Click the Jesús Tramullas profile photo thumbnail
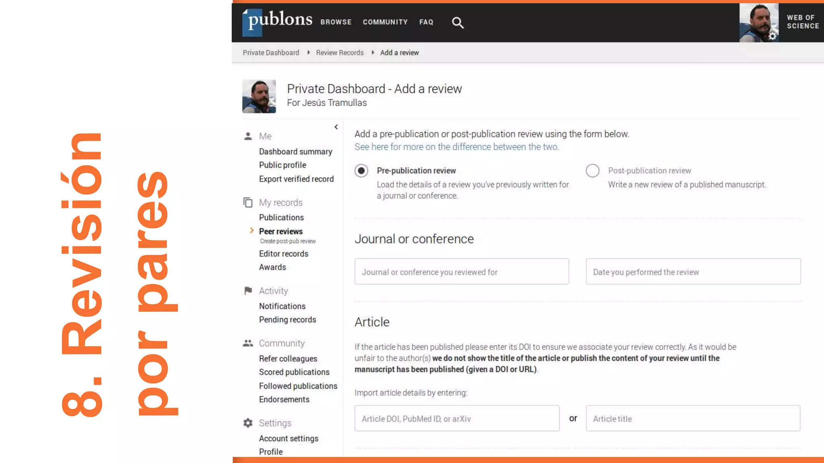Screen dimensions: 824x463 tap(259, 96)
